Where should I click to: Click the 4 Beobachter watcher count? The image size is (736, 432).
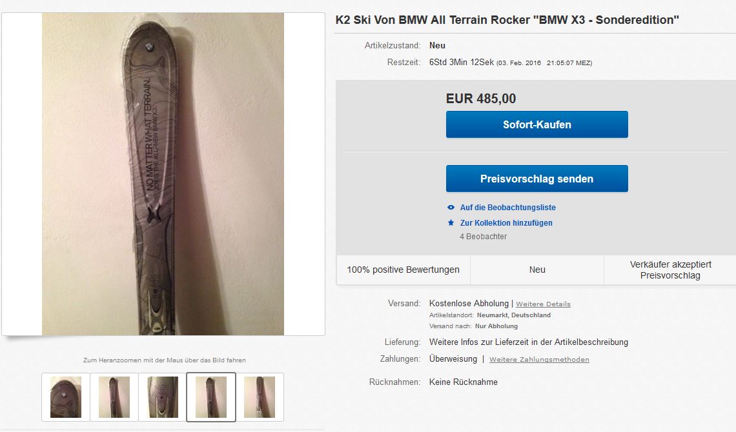483,237
